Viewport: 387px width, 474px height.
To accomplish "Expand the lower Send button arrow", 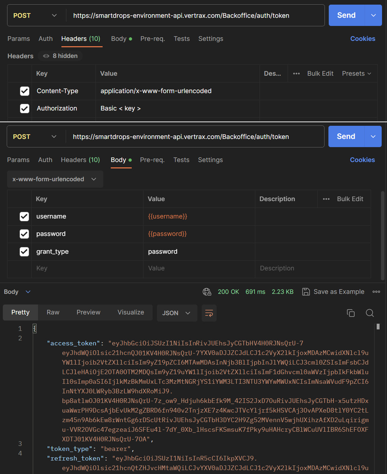I will (373, 136).
